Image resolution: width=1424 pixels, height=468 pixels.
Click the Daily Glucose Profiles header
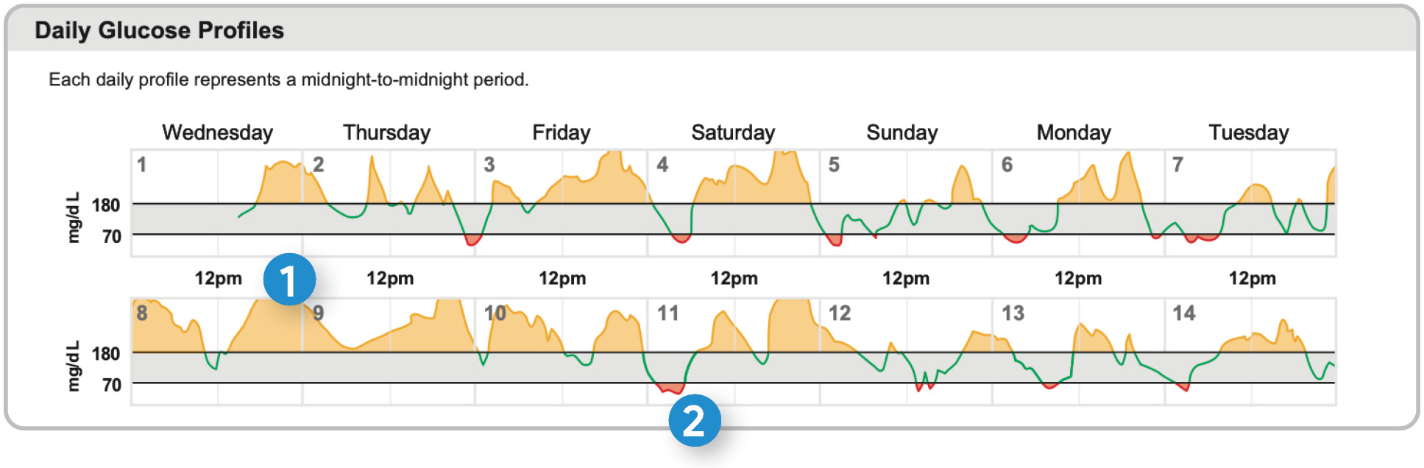tap(159, 30)
